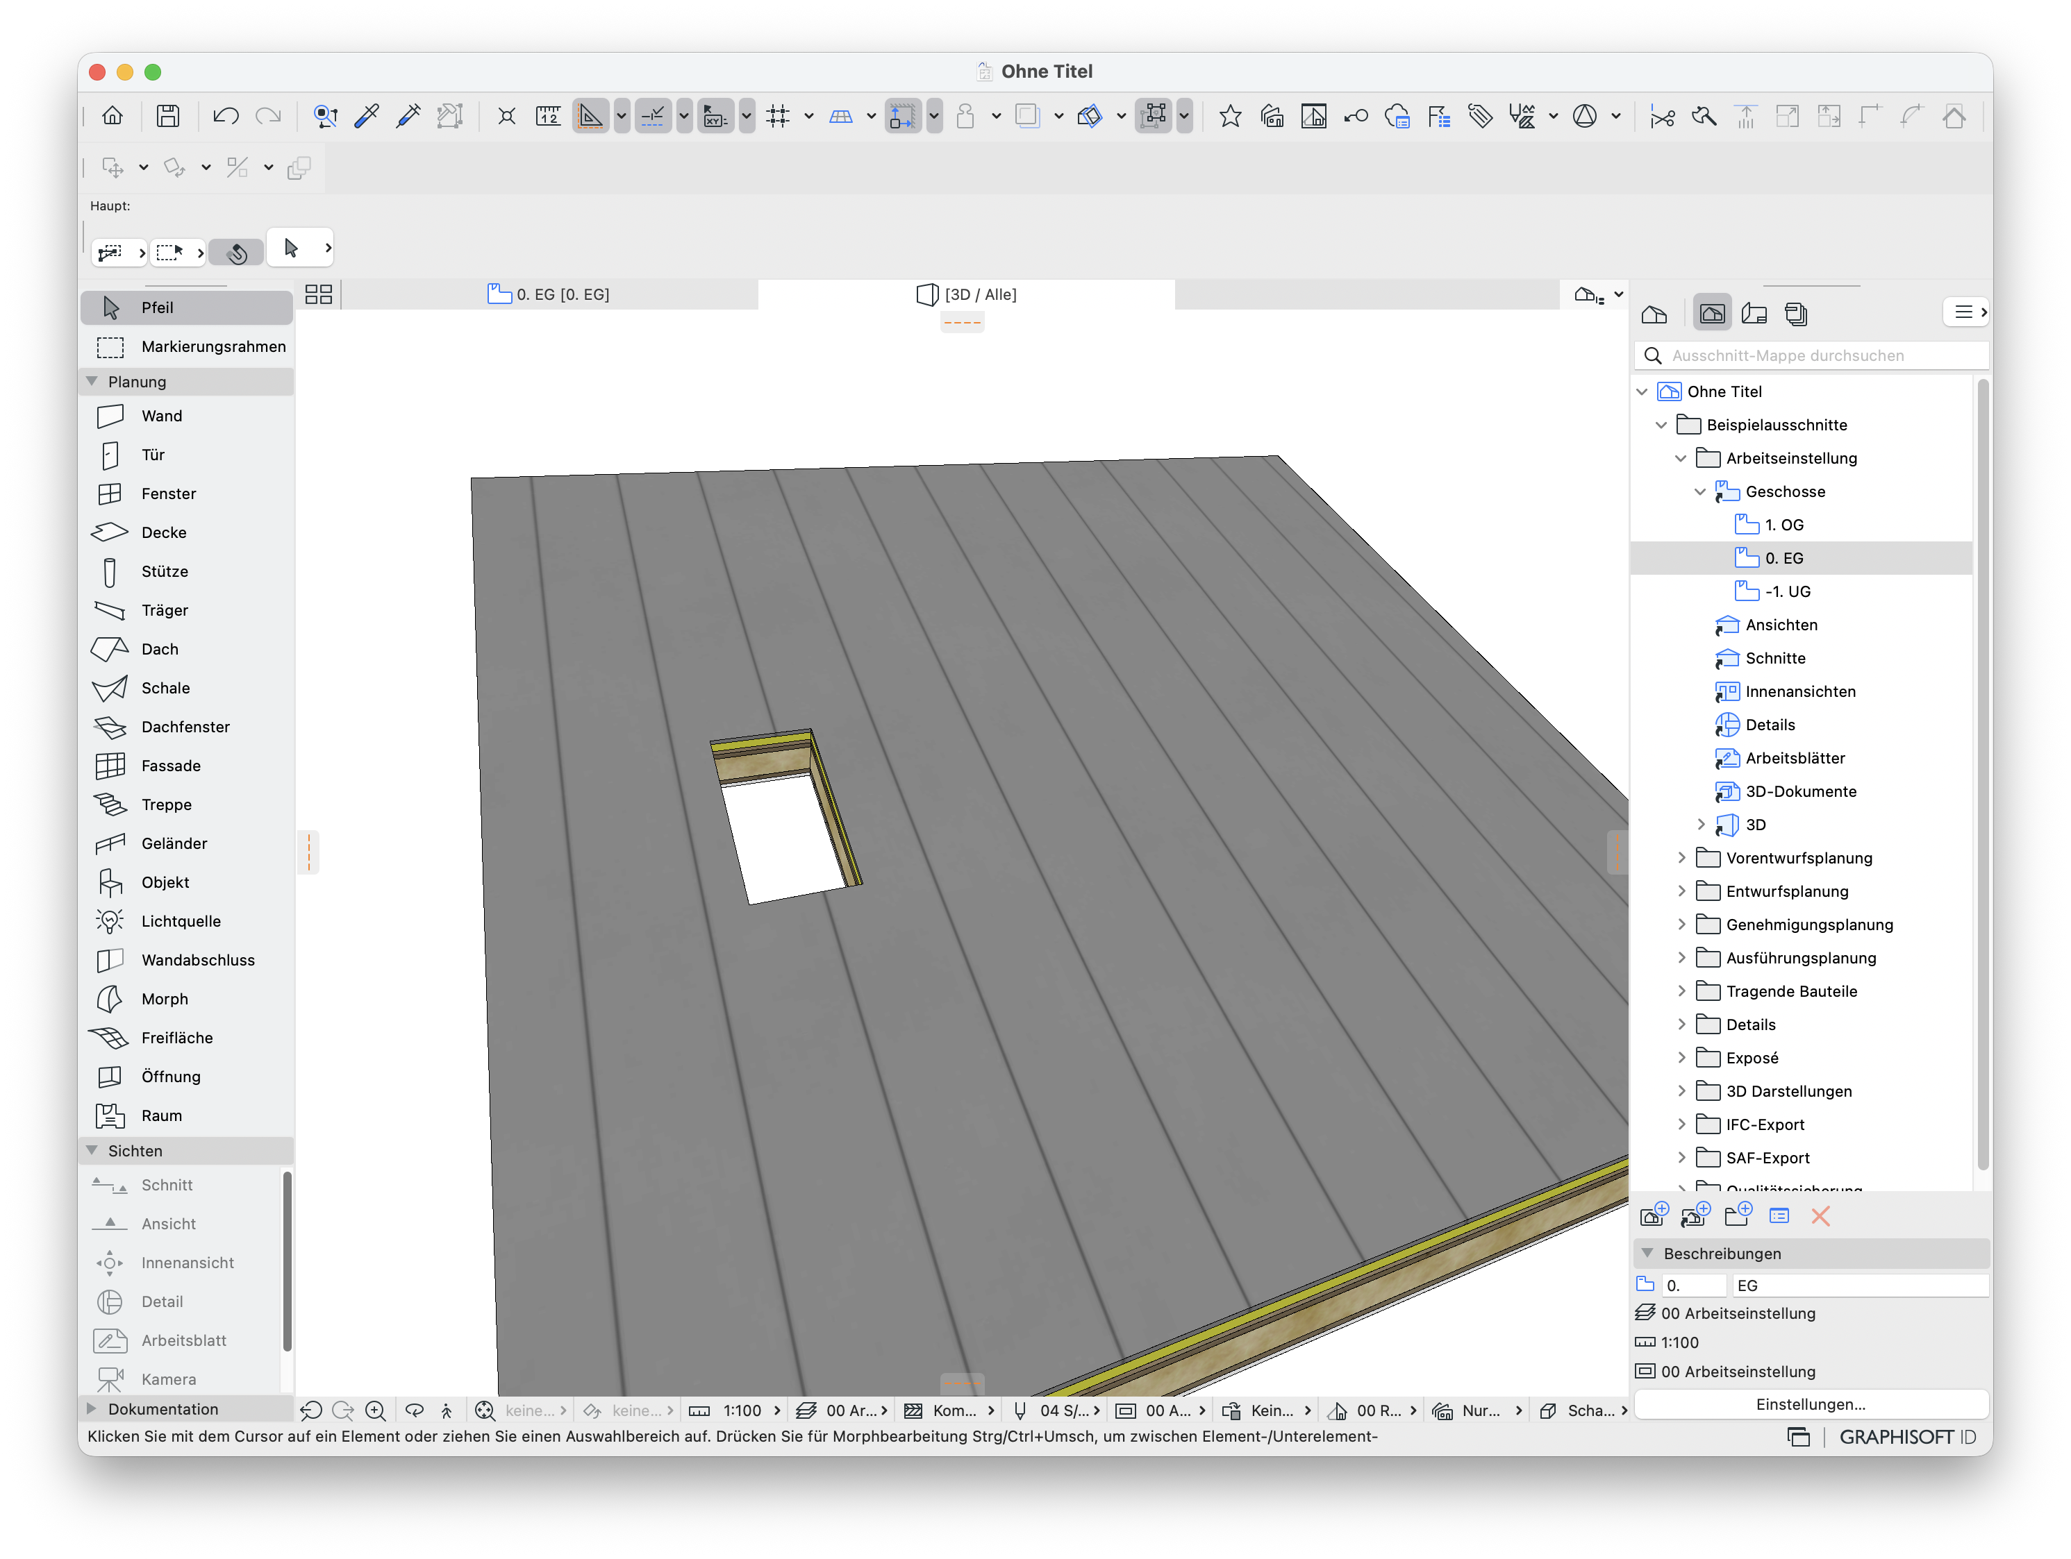The image size is (2071, 1559).
Task: Open the layer combination 00 Ar... selector
Action: click(841, 1410)
